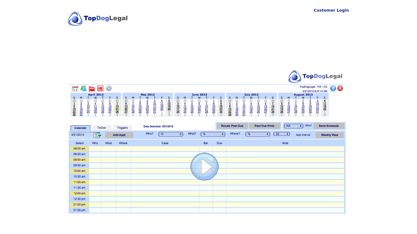
Task: Click the August 2012 month title
Action: click(x=303, y=95)
